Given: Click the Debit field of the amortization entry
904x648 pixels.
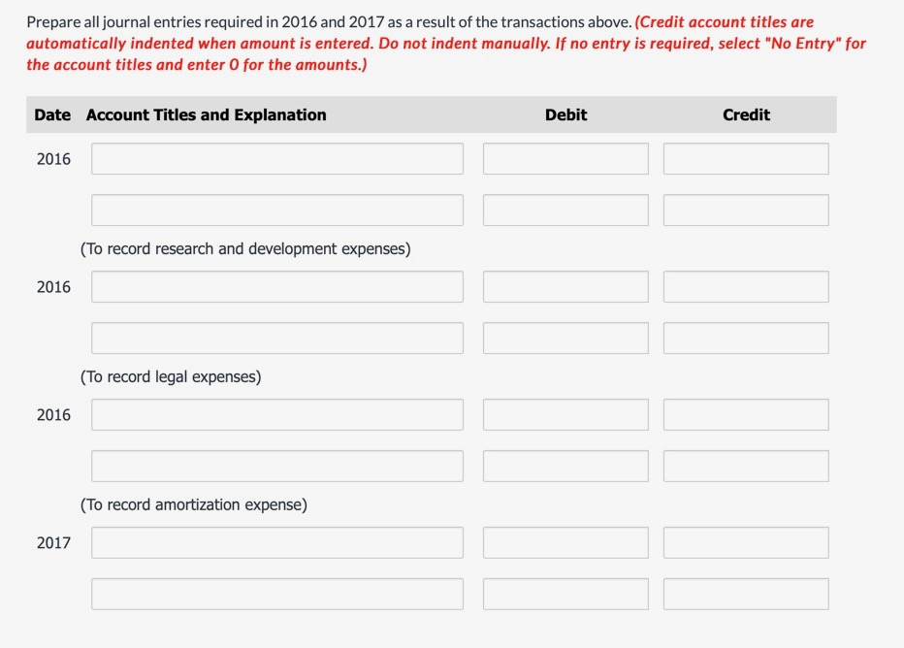Looking at the screenshot, I should 565,414.
